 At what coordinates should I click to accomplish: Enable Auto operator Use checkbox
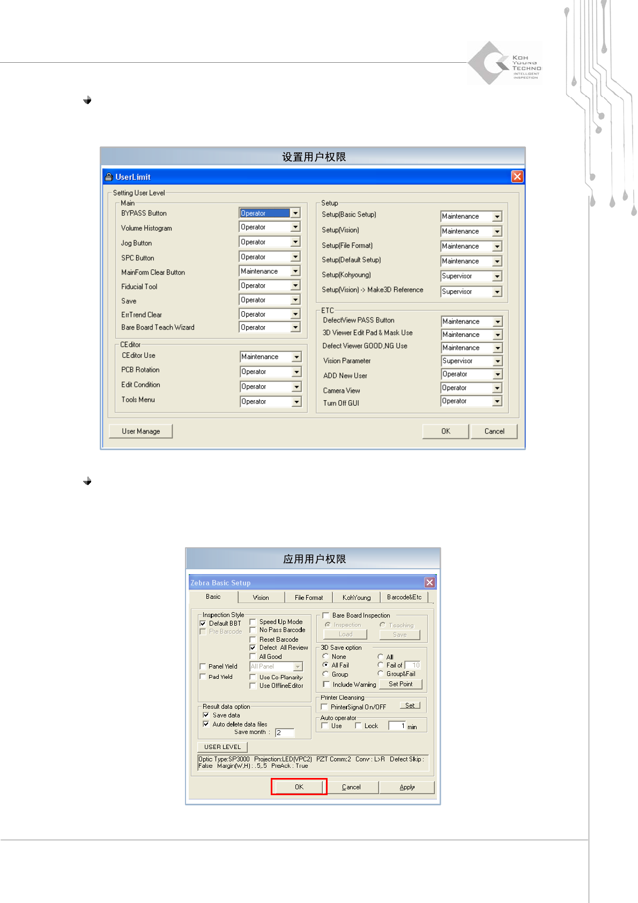[x=325, y=726]
